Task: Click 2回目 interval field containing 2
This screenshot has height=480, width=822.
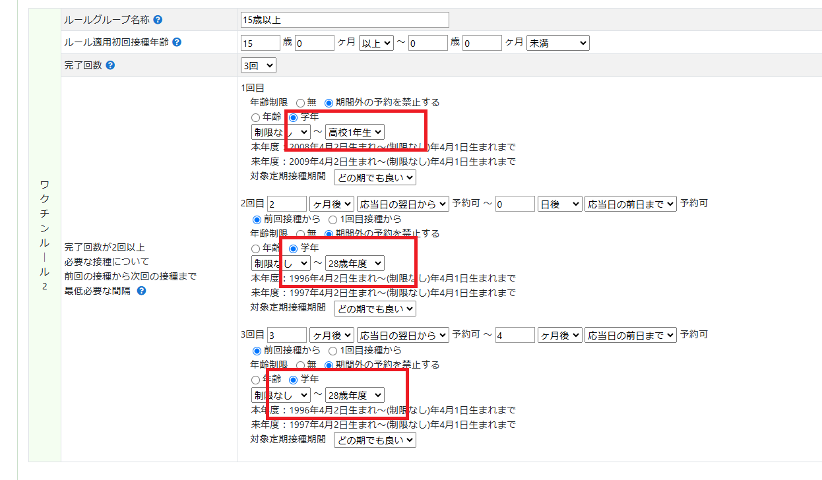Action: pyautogui.click(x=287, y=204)
